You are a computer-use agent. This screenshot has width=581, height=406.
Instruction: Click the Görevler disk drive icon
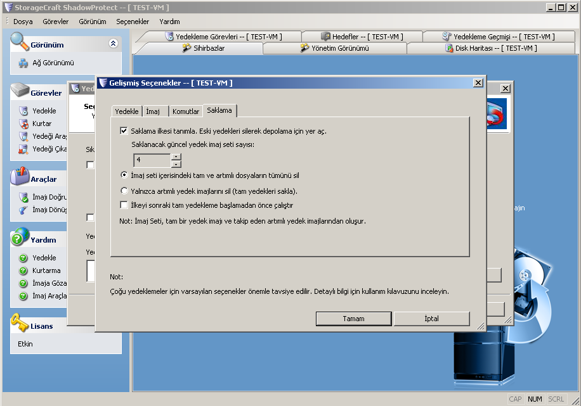pyautogui.click(x=20, y=90)
